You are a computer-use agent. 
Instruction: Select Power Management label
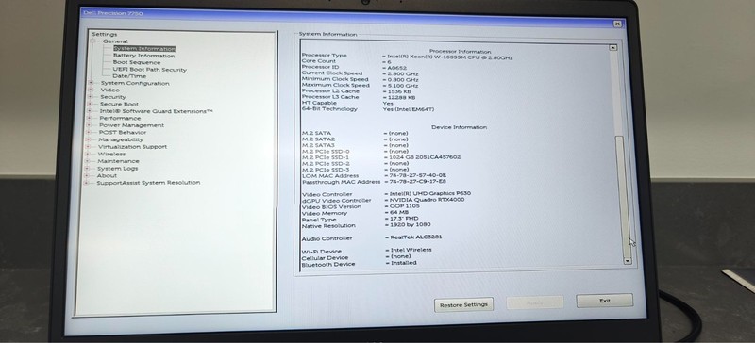(131, 125)
